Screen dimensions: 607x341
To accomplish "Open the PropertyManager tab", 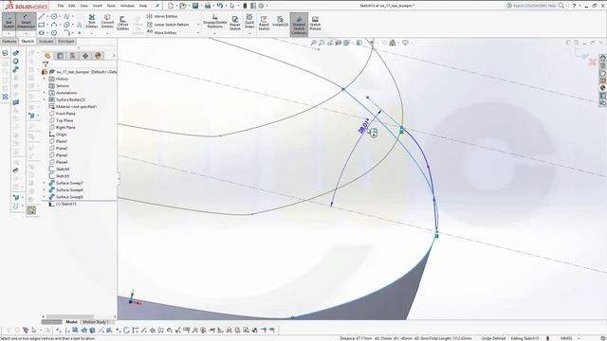I will pyautogui.click(x=60, y=56).
